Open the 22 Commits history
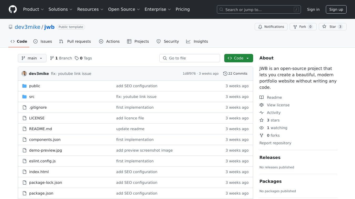 235,74
